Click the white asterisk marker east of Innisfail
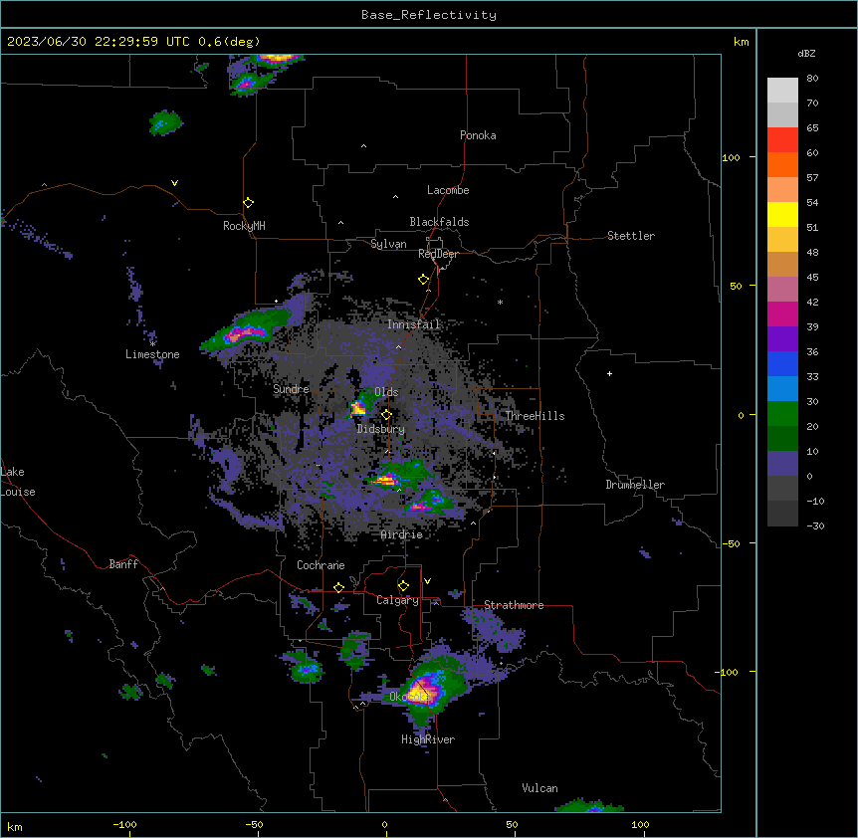Image resolution: width=858 pixels, height=838 pixels. coord(500,302)
